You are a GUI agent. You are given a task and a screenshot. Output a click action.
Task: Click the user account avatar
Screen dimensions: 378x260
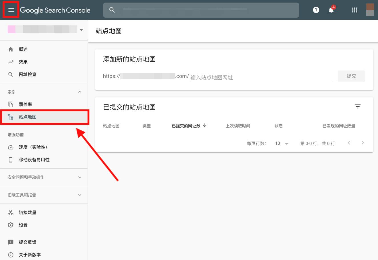[370, 10]
